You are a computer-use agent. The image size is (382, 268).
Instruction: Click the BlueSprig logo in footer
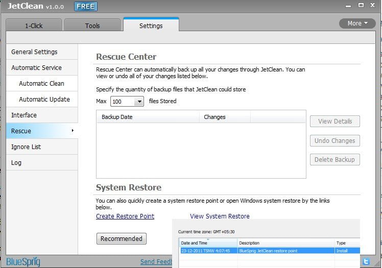pos(23,262)
